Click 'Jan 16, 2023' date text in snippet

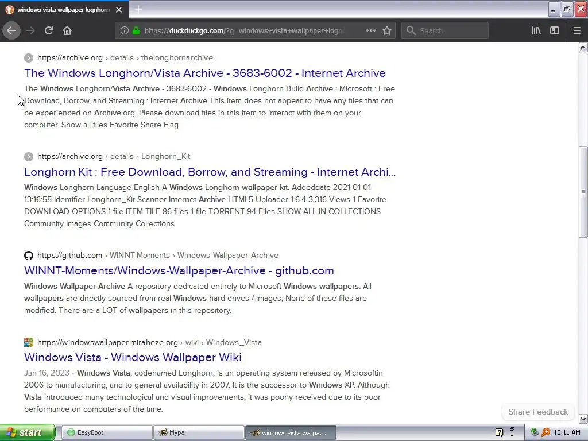pyautogui.click(x=47, y=373)
